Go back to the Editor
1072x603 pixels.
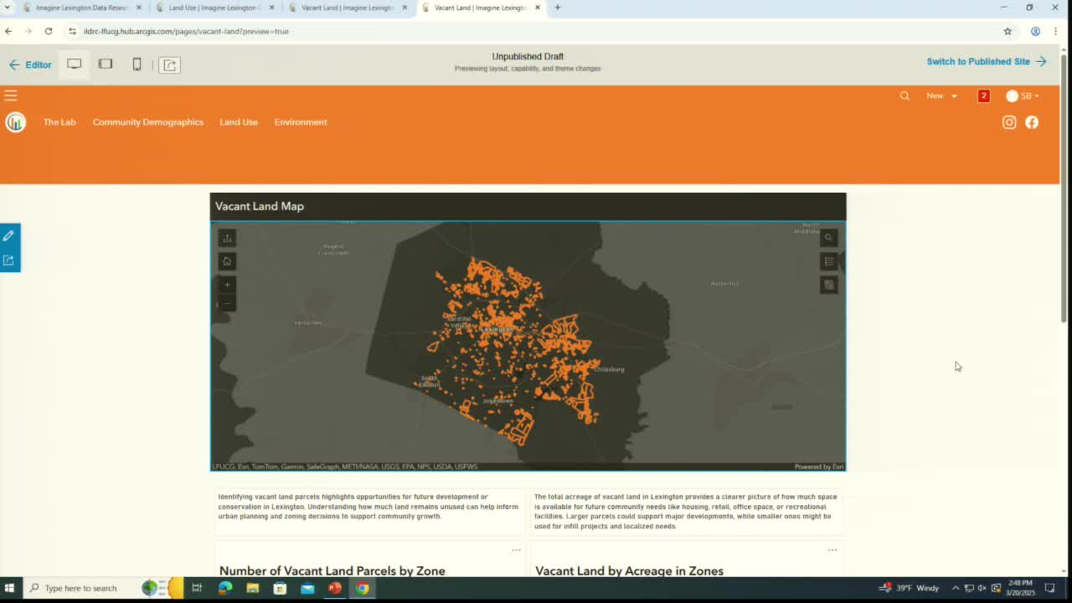click(30, 64)
